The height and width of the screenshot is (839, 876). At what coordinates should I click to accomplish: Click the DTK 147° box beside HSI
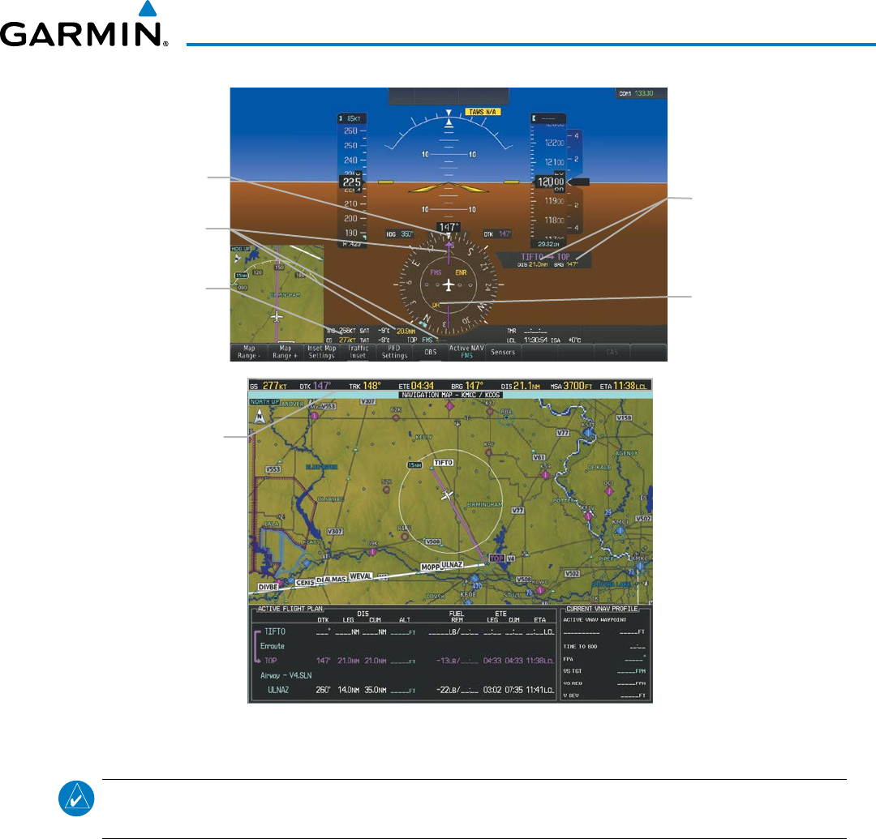pos(497,234)
